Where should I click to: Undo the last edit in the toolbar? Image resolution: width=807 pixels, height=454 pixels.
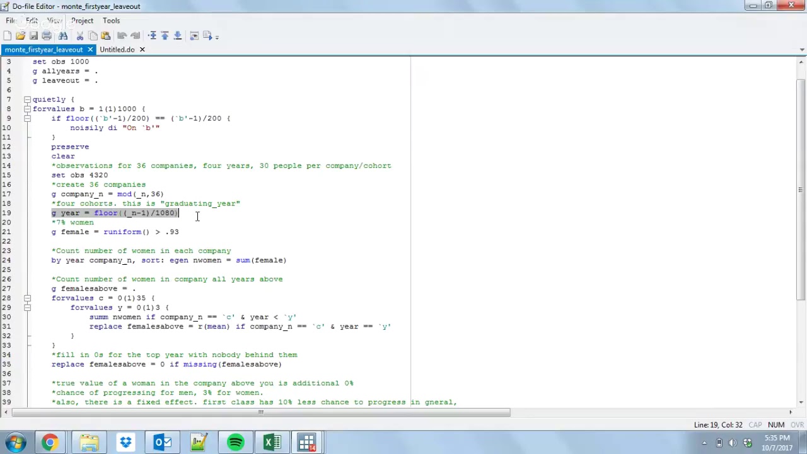point(122,36)
